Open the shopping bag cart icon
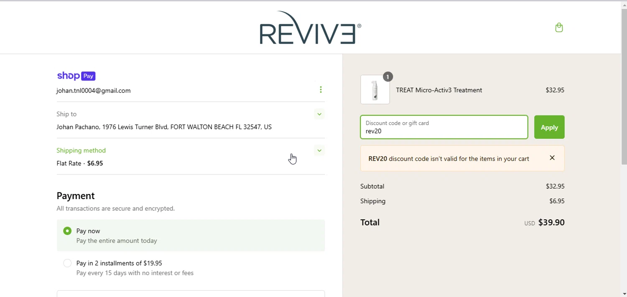The image size is (627, 297). pos(559,28)
